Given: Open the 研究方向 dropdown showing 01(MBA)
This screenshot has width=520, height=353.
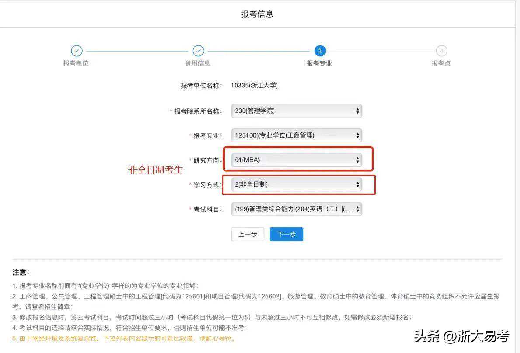Looking at the screenshot, I should (x=296, y=160).
